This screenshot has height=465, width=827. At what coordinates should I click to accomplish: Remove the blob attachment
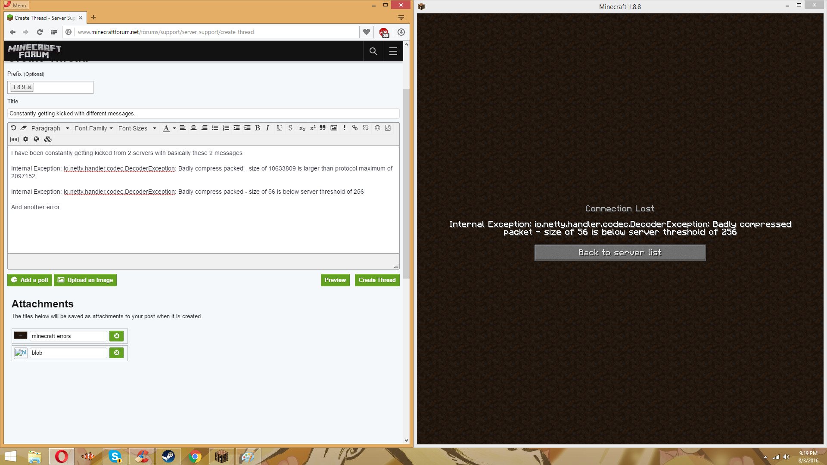[116, 353]
